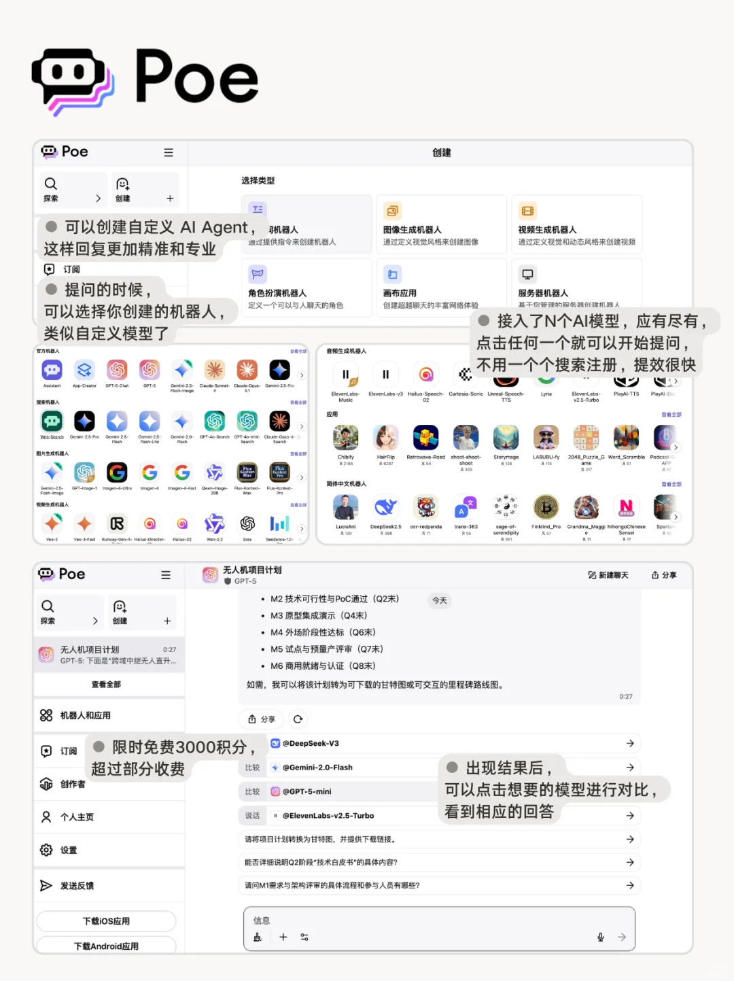Click the microphone icon in message box
The image size is (734, 981).
[601, 936]
